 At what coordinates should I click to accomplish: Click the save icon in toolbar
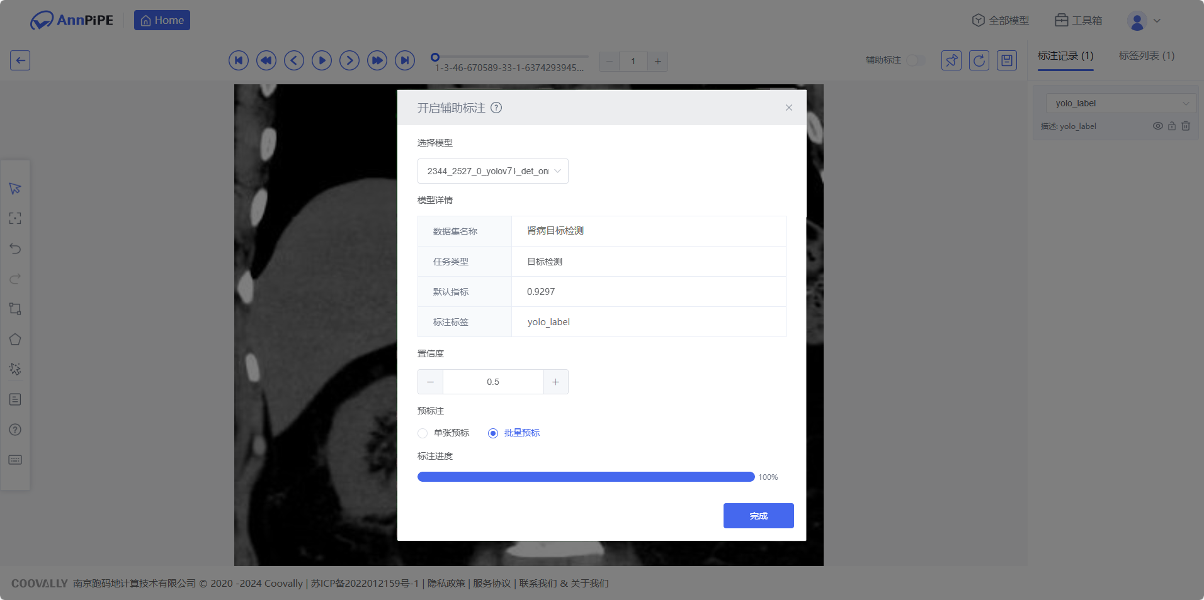tap(1007, 60)
